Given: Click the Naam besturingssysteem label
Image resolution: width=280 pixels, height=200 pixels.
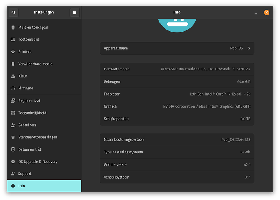Looking at the screenshot, I should [x=124, y=140].
